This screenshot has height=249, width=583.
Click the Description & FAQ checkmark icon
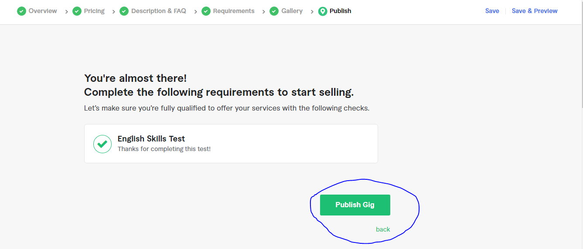point(124,11)
